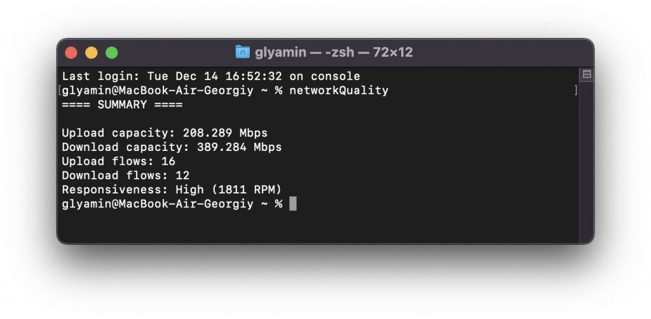Click the split pane icon above the scrollbar

[x=587, y=75]
